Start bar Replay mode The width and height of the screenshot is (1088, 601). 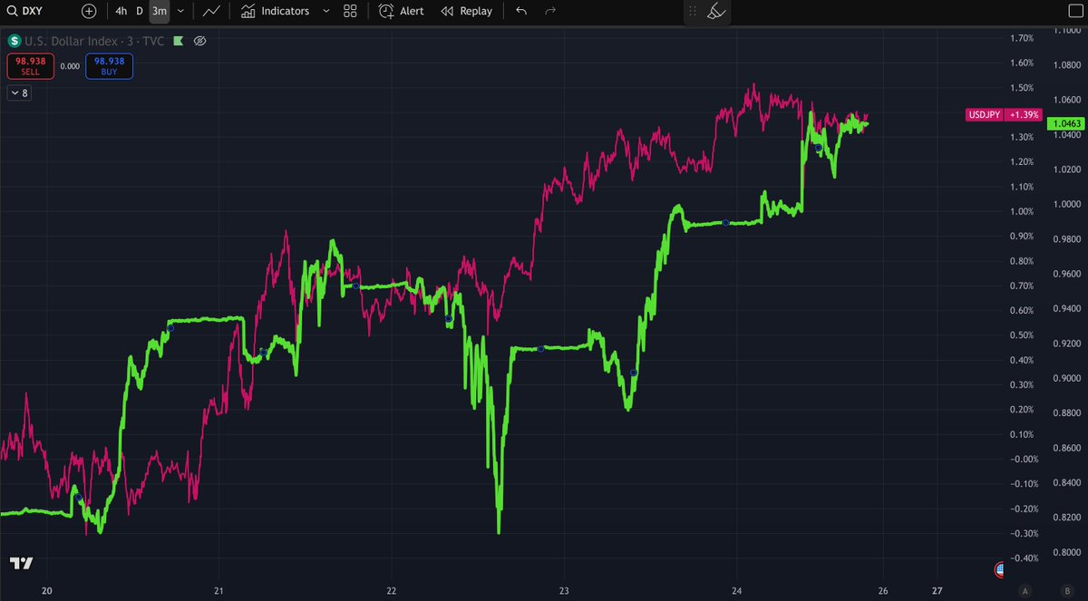[x=466, y=11]
